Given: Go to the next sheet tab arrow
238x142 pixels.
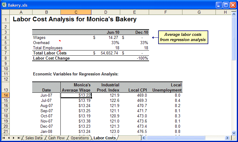Looking at the screenshot, I should coord(14,138).
